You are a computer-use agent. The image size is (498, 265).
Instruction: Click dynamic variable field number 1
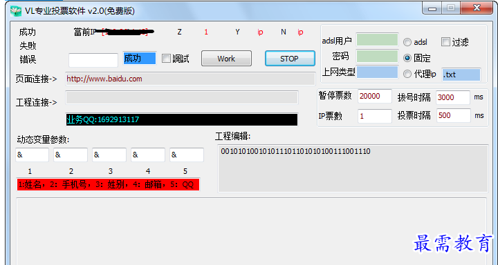click(32, 155)
